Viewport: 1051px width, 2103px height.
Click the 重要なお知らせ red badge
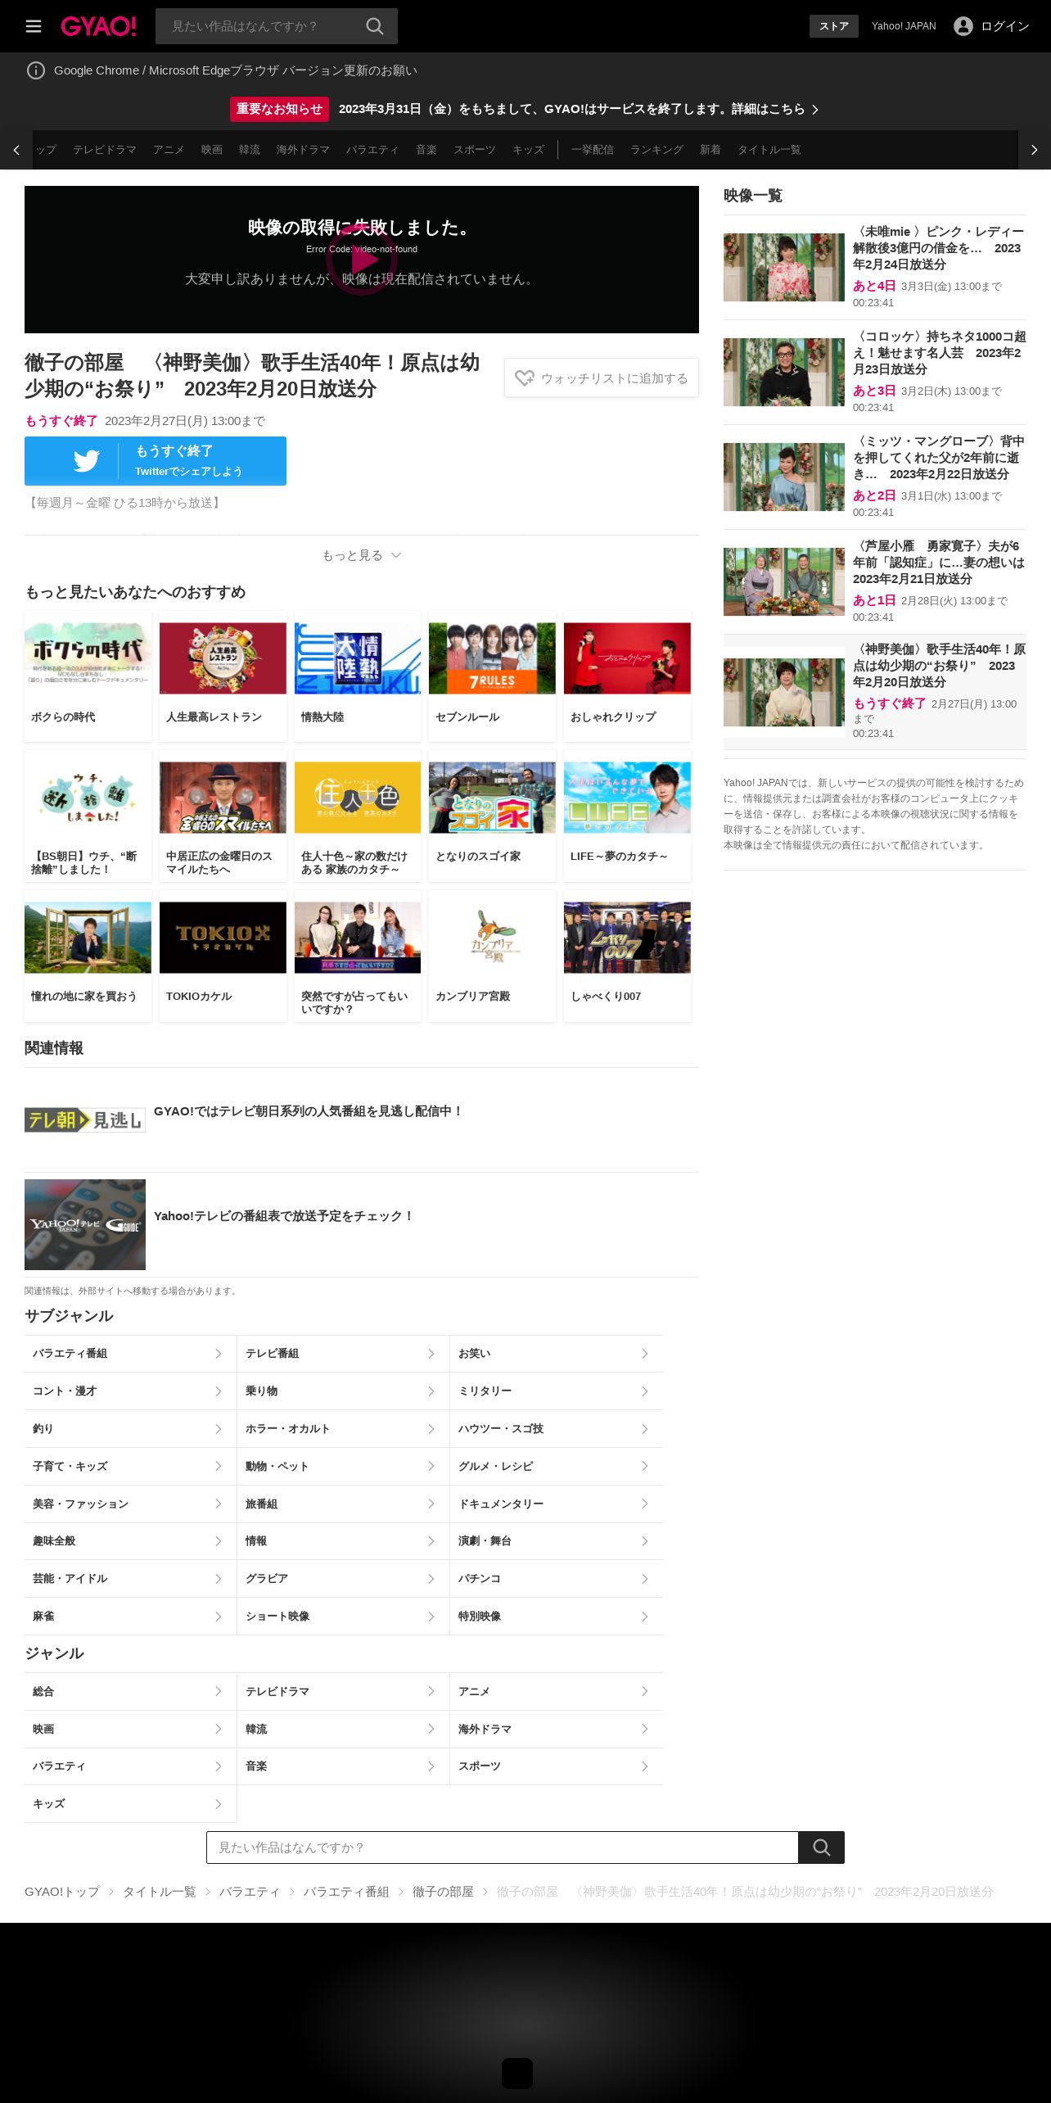coord(279,109)
